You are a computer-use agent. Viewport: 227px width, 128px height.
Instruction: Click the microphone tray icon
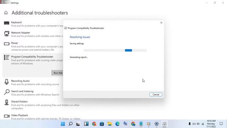(x=189, y=124)
